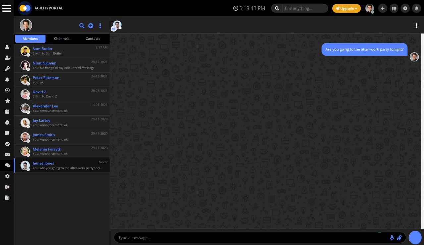Click the notifications bell in top bar

pos(416,8)
